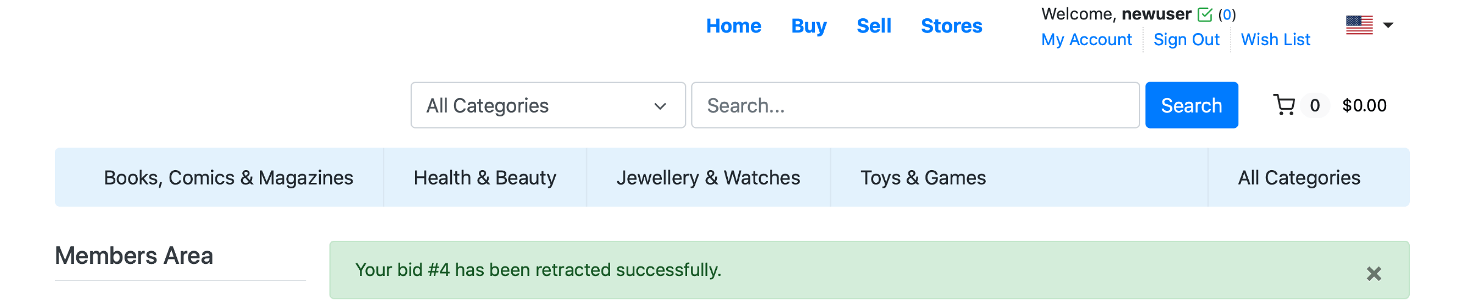Open Jewellery & Watches category
The width and height of the screenshot is (1466, 306).
tap(708, 177)
